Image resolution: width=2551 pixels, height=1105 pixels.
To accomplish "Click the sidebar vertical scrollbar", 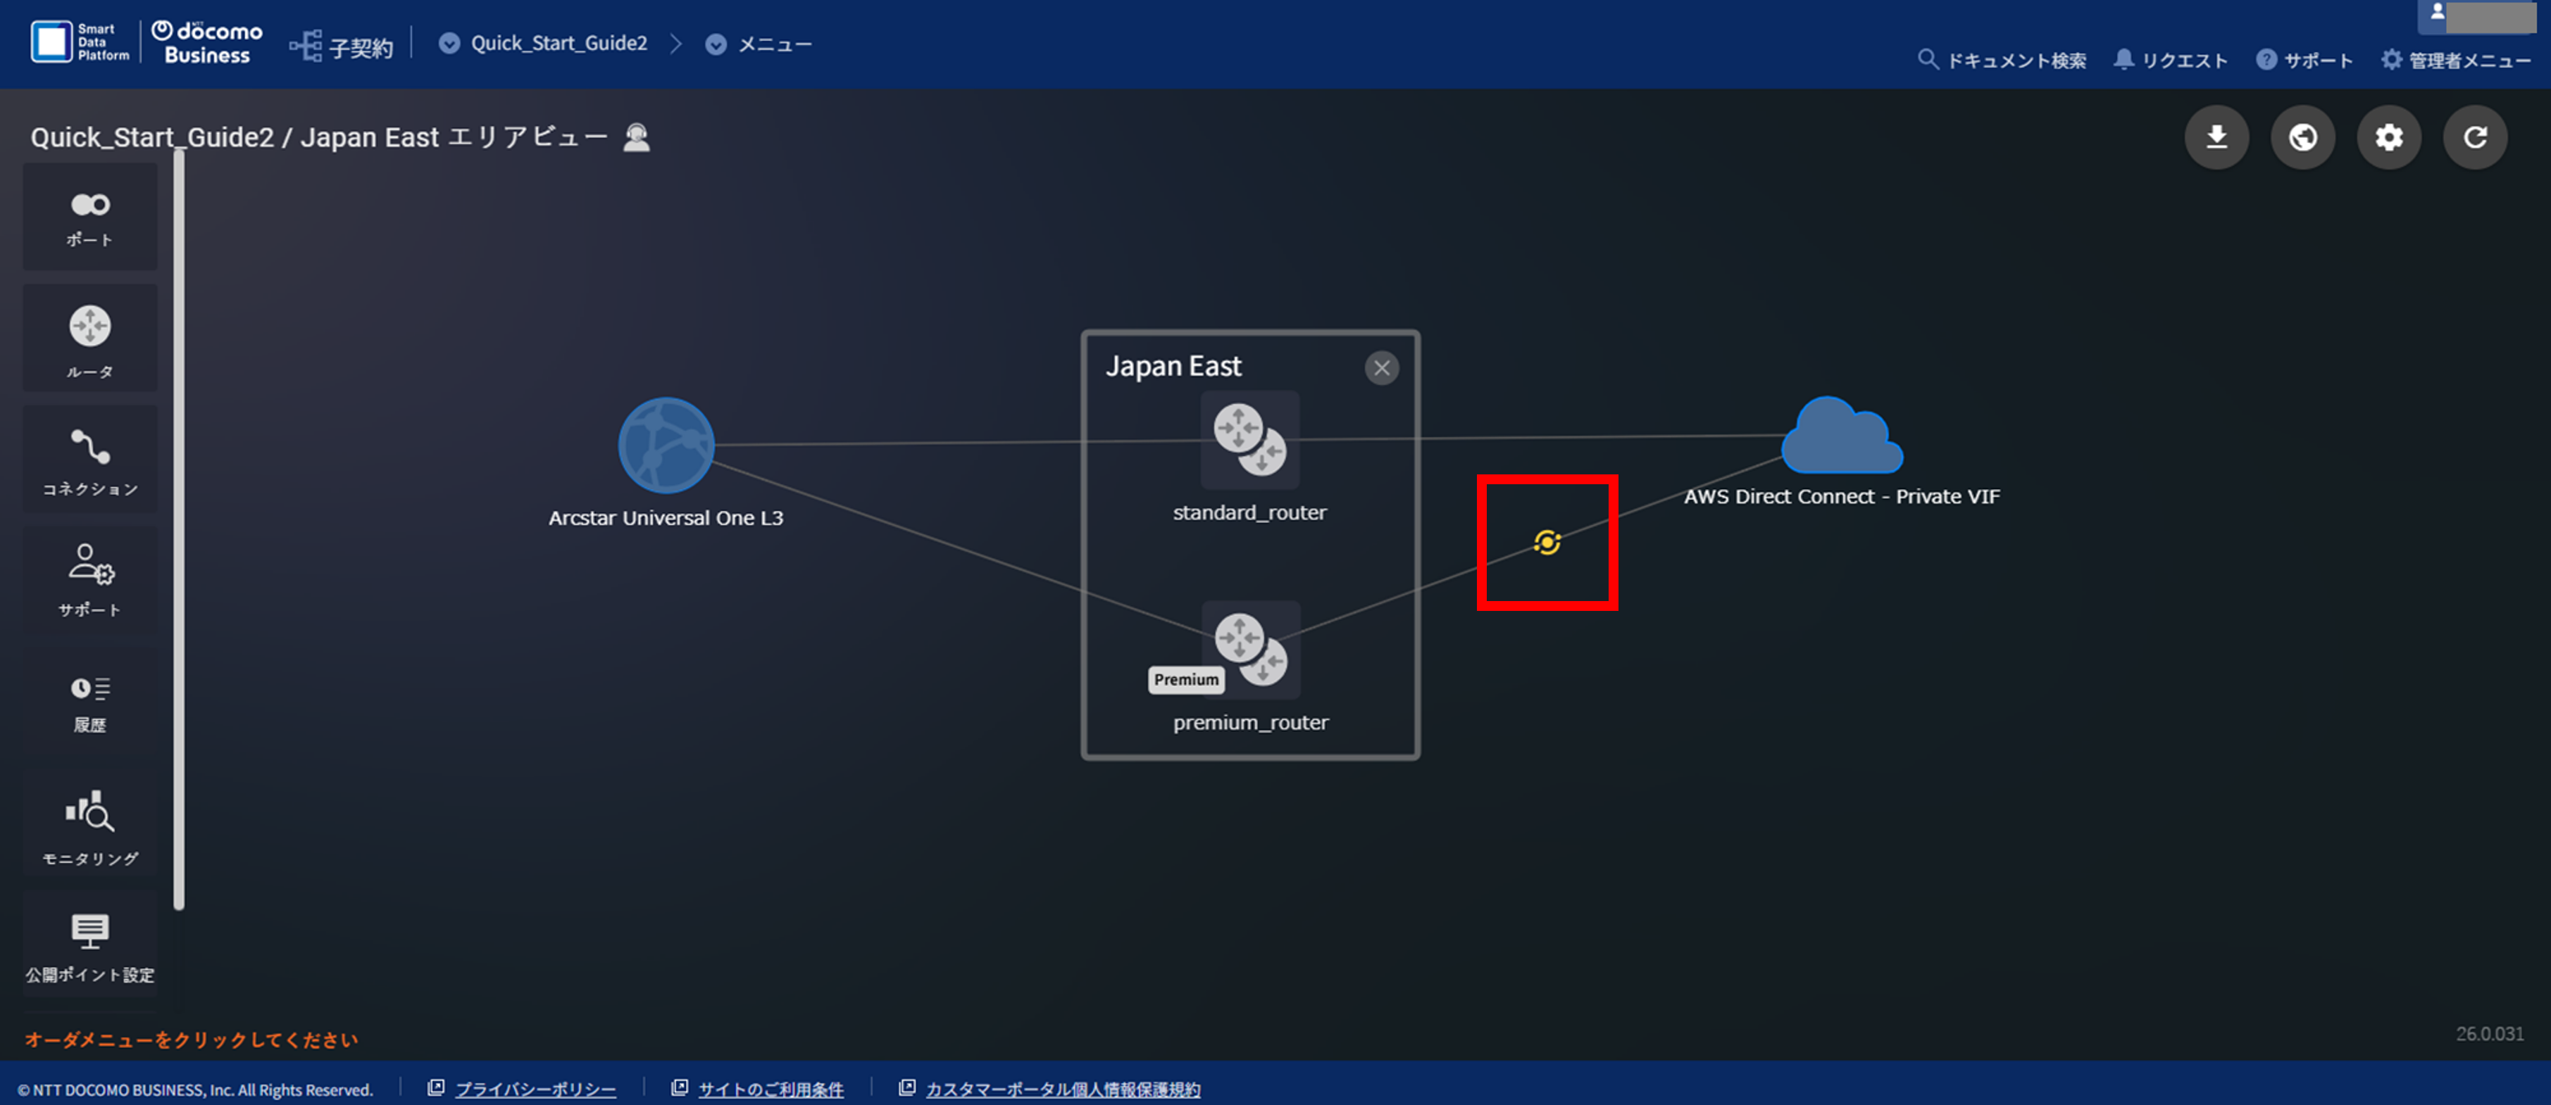I will [x=179, y=529].
